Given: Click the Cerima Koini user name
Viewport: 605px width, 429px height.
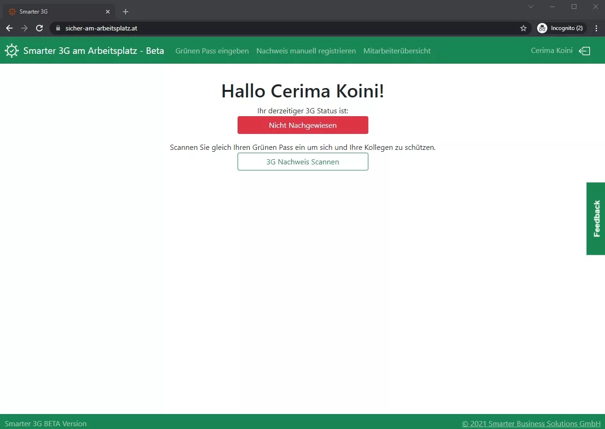Looking at the screenshot, I should pos(551,51).
